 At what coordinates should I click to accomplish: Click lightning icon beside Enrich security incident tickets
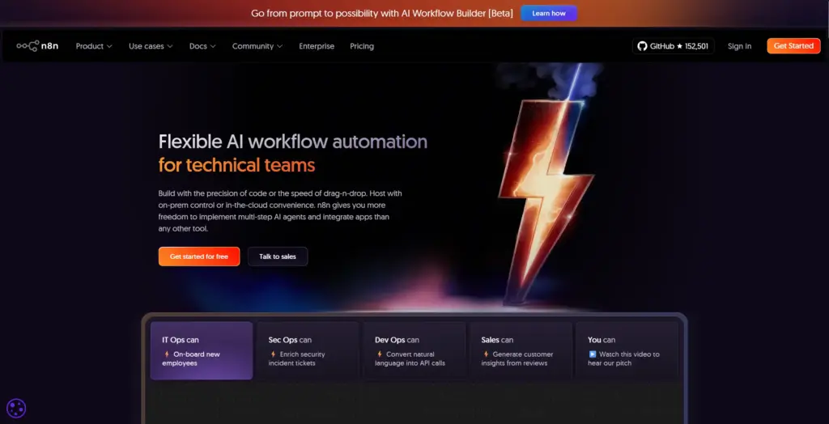click(x=273, y=354)
